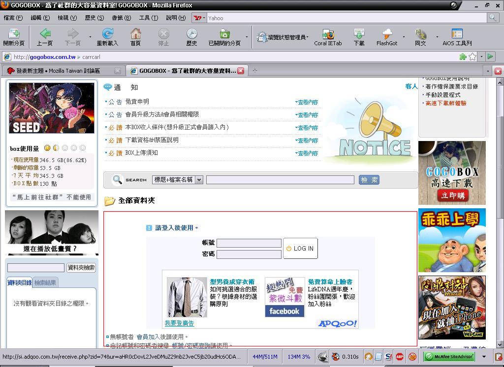504x367 pixels.
Task: Click the 檢索 search button
Action: pos(369,180)
